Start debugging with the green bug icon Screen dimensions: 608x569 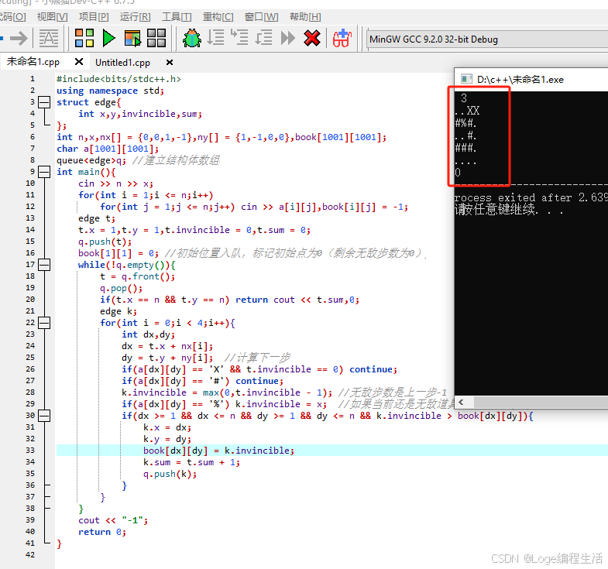[x=192, y=39]
